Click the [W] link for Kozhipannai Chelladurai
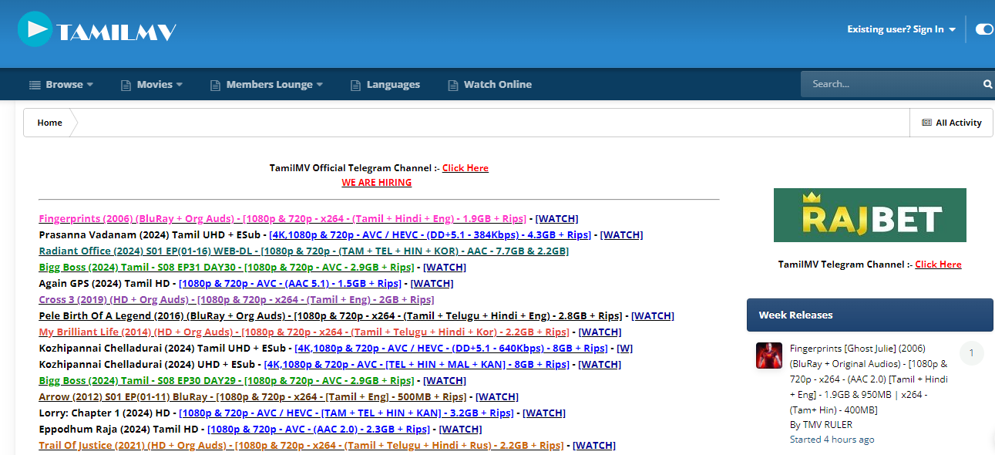This screenshot has width=995, height=455. (x=625, y=349)
